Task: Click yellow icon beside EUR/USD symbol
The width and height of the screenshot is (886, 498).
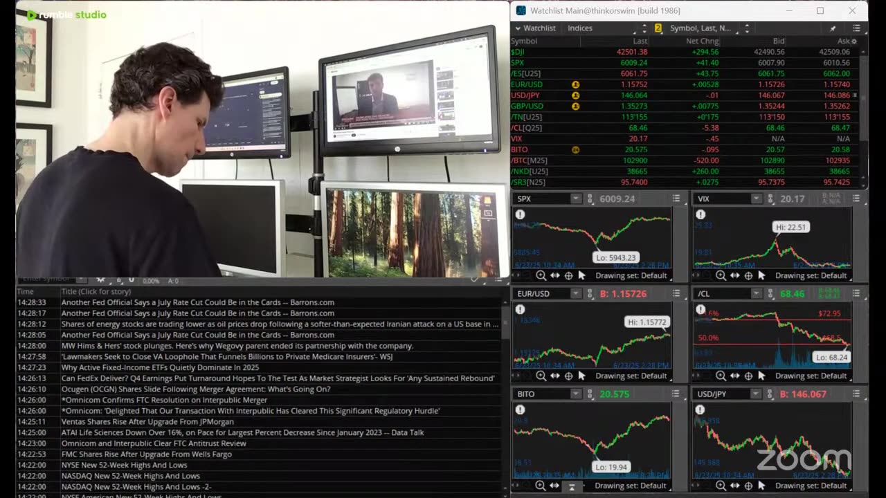Action: tap(575, 84)
